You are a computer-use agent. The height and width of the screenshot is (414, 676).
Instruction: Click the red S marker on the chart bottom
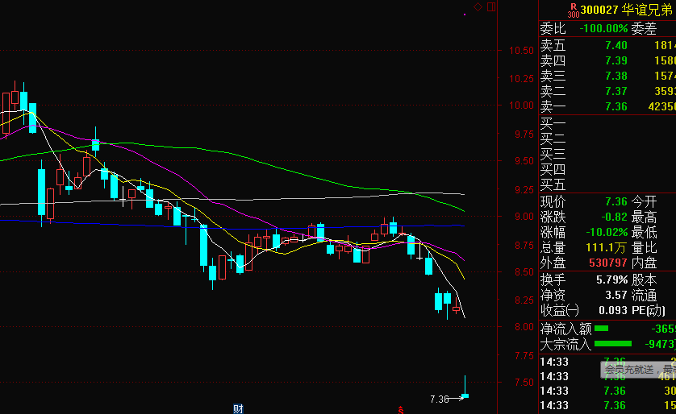click(400, 410)
